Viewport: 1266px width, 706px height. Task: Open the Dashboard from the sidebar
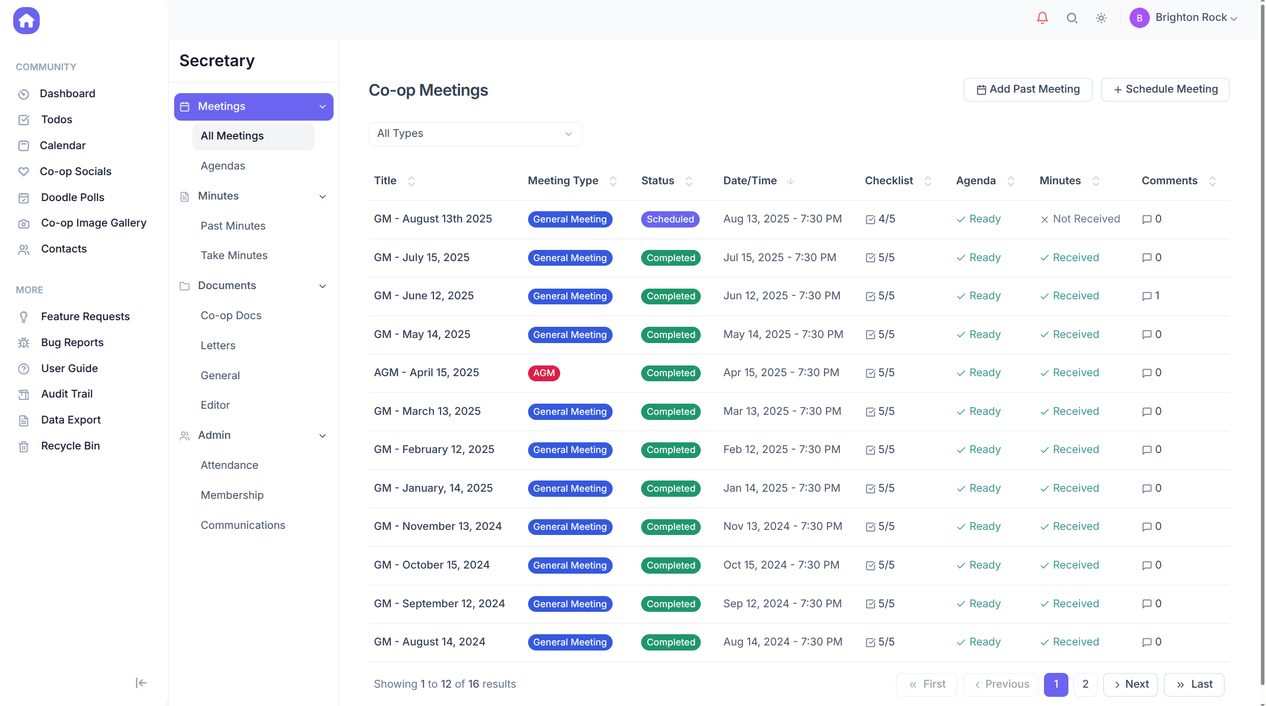[68, 93]
